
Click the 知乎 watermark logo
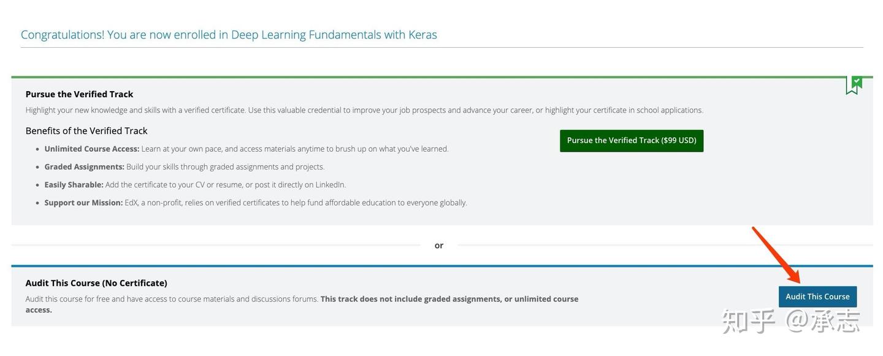coord(749,321)
